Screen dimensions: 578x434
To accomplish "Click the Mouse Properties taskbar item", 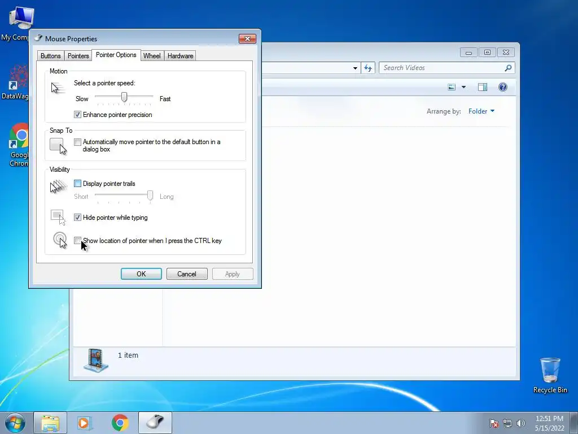I will coord(155,423).
